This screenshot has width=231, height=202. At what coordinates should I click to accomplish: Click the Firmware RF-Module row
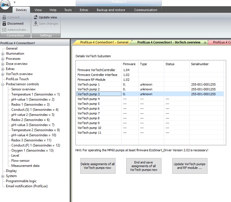(150, 80)
